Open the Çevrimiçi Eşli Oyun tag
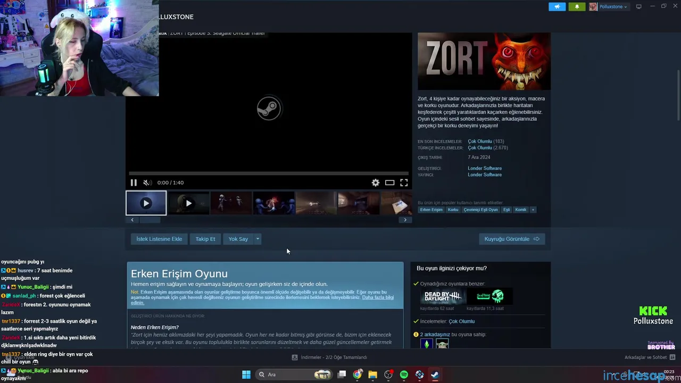Screen dimensions: 681x383 coord(480,210)
